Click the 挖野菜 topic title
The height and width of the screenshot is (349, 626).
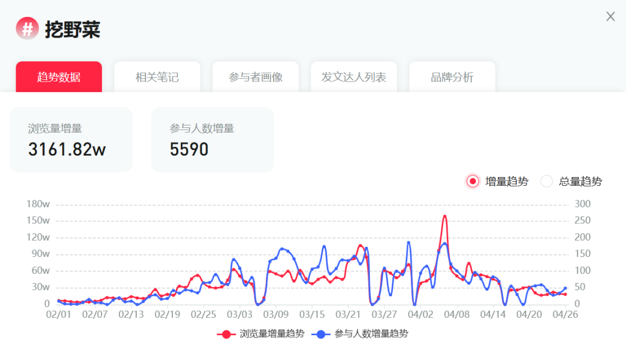72,29
